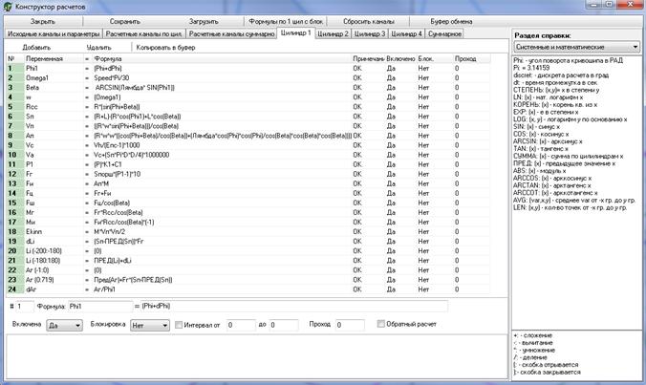Click the formula number field #
646x385 pixels.
pyautogui.click(x=25, y=307)
